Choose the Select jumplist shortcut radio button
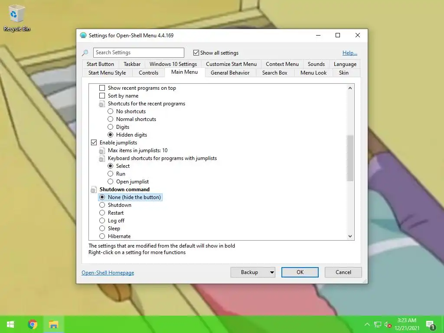 pos(111,166)
